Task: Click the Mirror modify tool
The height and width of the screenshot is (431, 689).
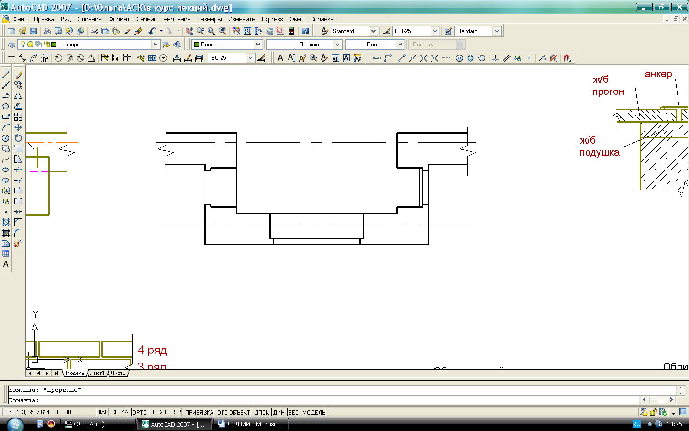Action: pyautogui.click(x=18, y=96)
